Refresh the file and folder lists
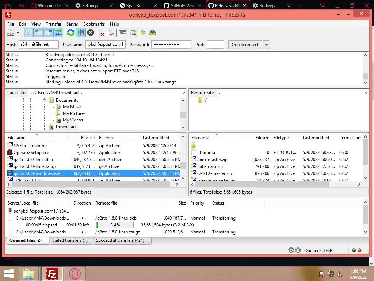The width and height of the screenshot is (374, 281). (70, 33)
